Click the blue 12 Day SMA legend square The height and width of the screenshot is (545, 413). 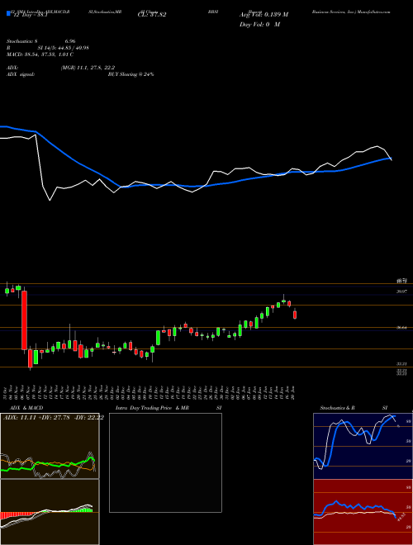[x=8, y=13]
